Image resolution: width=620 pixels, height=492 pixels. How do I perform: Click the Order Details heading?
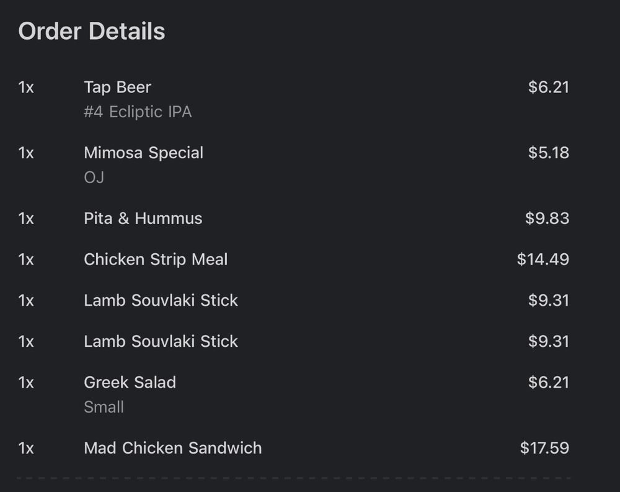pos(92,31)
